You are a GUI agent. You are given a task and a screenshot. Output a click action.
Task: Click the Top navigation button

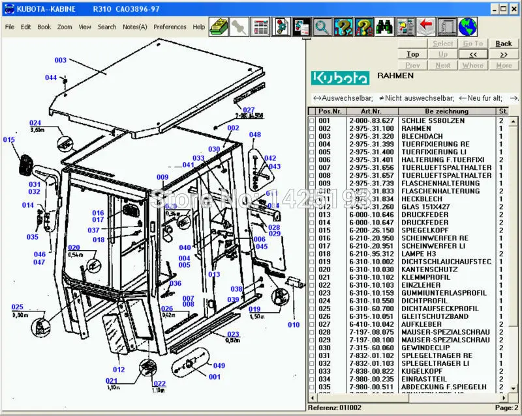(412, 54)
